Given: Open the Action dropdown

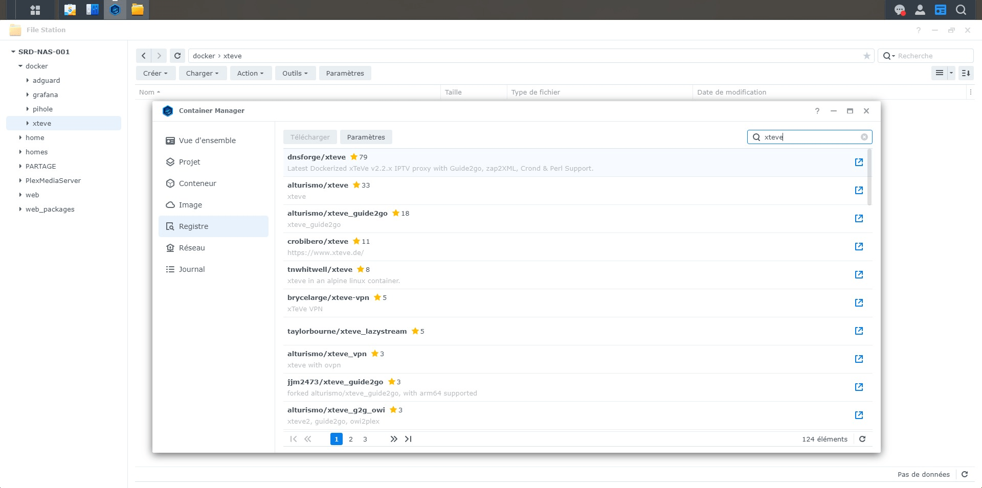Looking at the screenshot, I should tap(250, 73).
